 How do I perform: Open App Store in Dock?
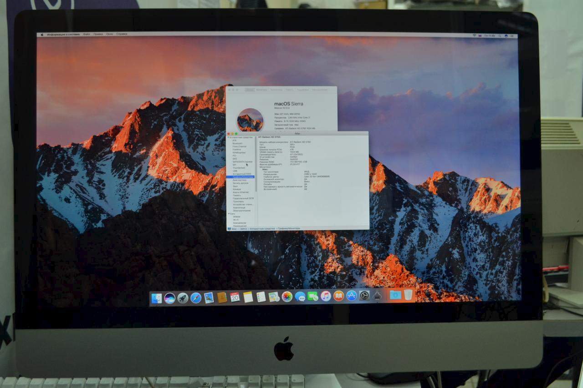coord(351,296)
